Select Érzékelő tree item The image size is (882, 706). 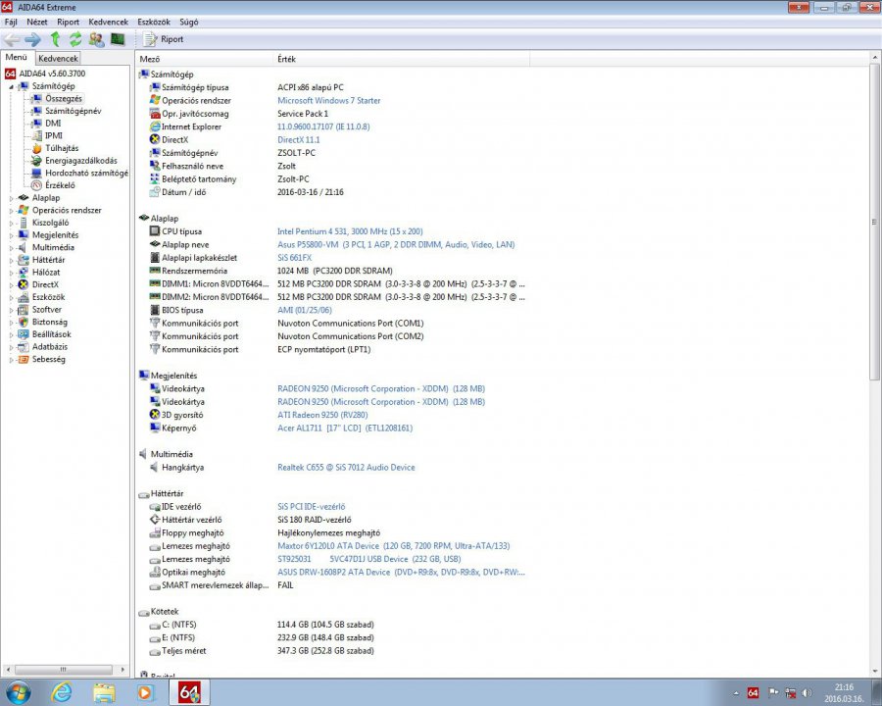tap(60, 185)
